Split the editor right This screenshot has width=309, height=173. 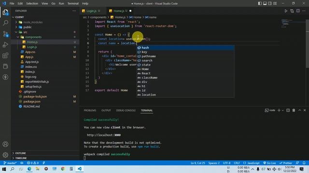298,11
